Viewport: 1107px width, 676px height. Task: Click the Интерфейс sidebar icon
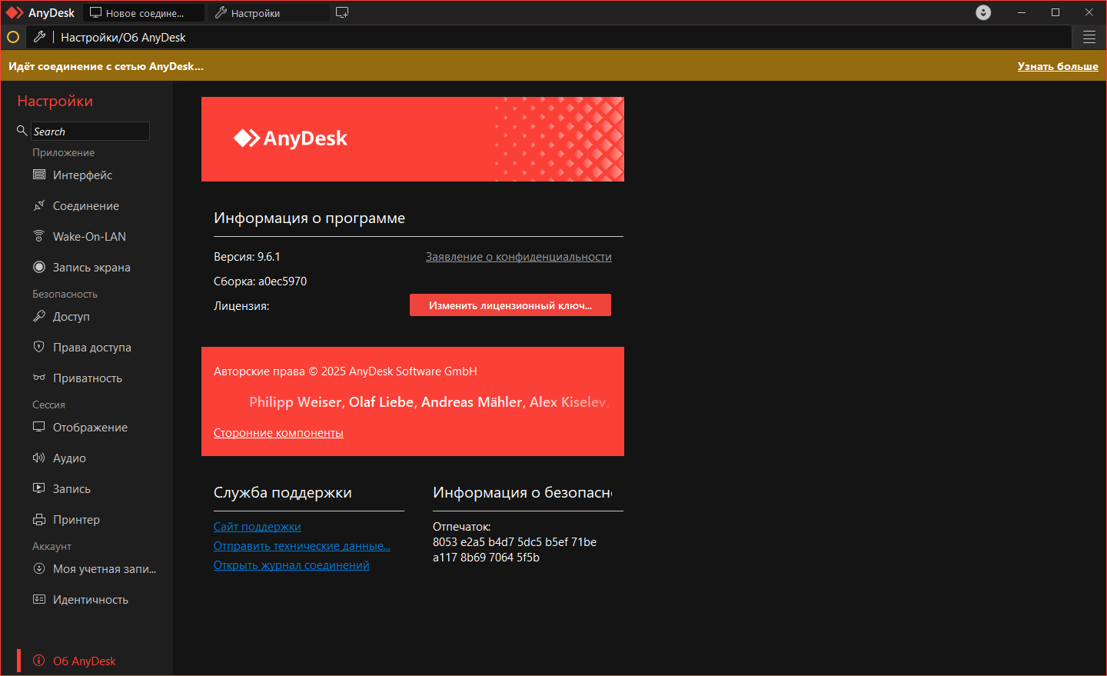coord(39,175)
